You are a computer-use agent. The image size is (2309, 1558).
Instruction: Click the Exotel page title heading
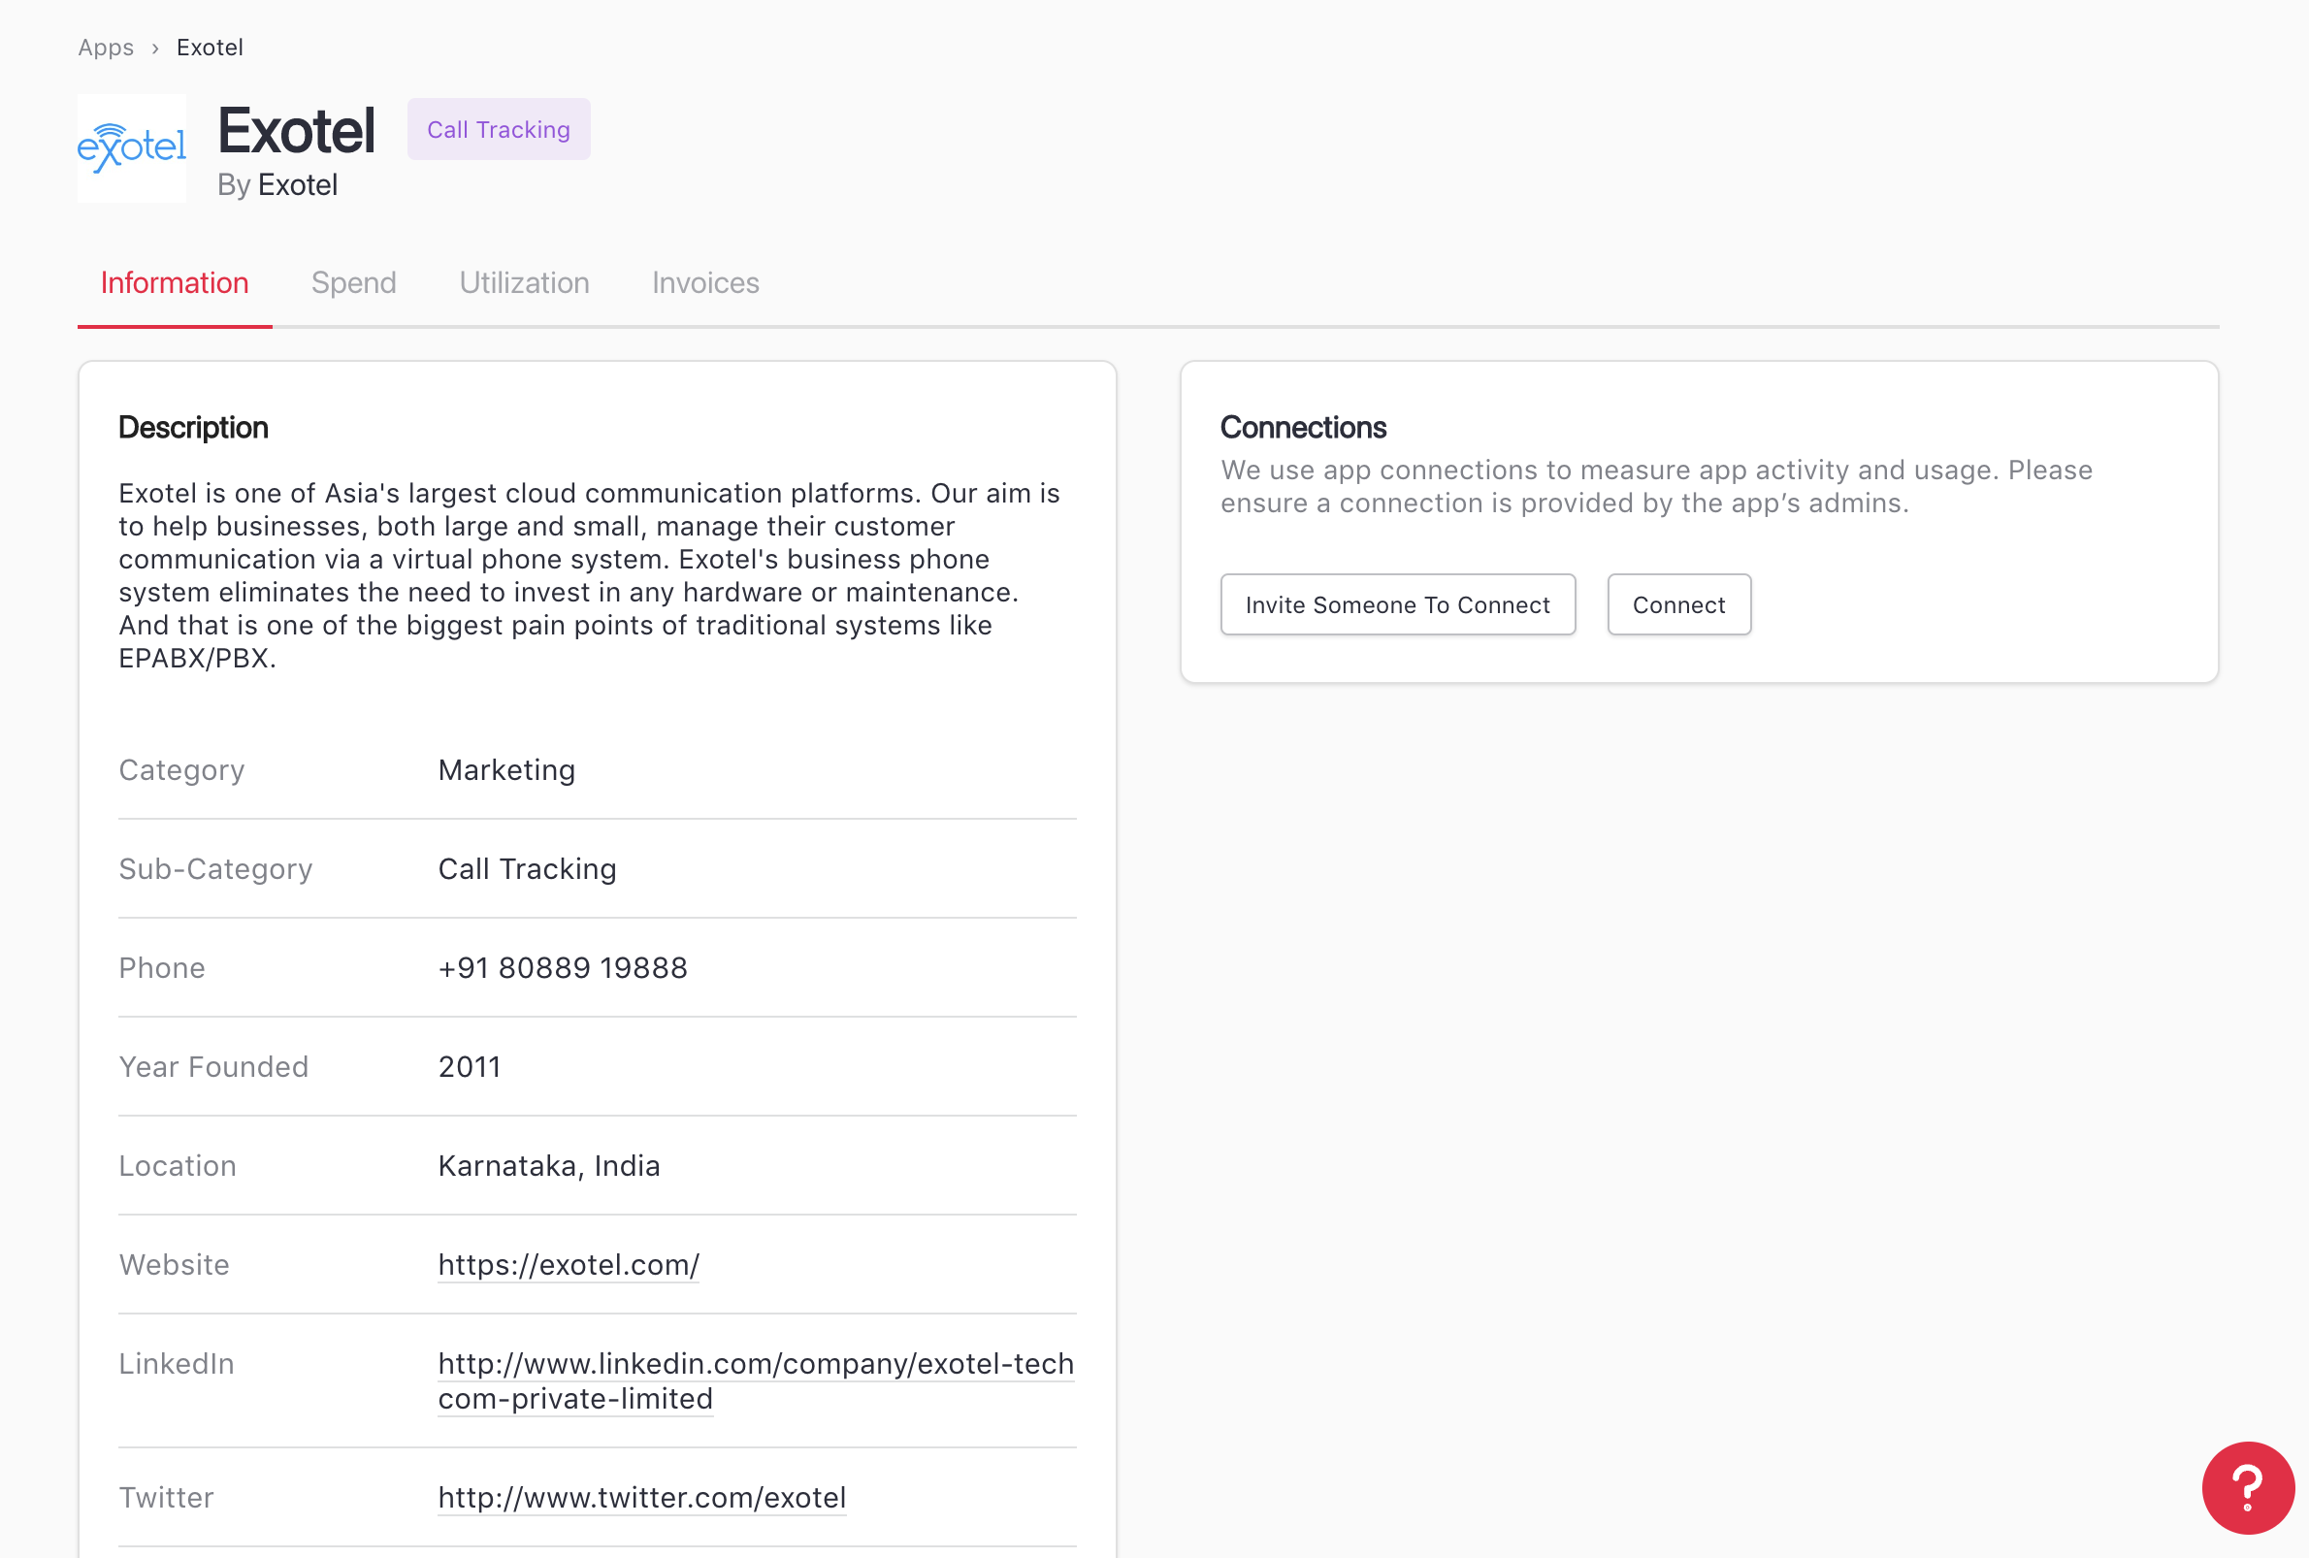coord(296,130)
